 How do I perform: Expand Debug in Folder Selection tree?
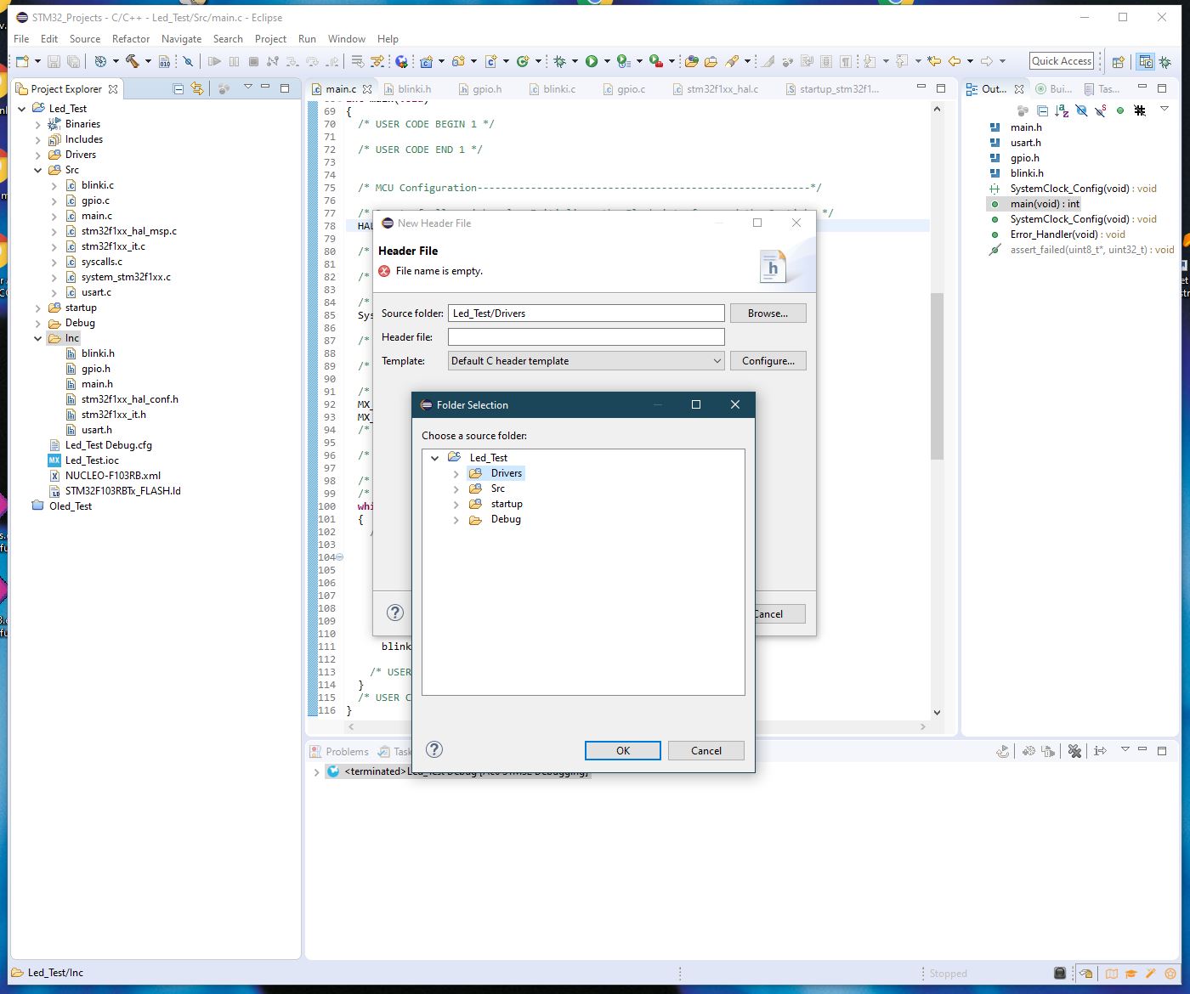click(456, 519)
